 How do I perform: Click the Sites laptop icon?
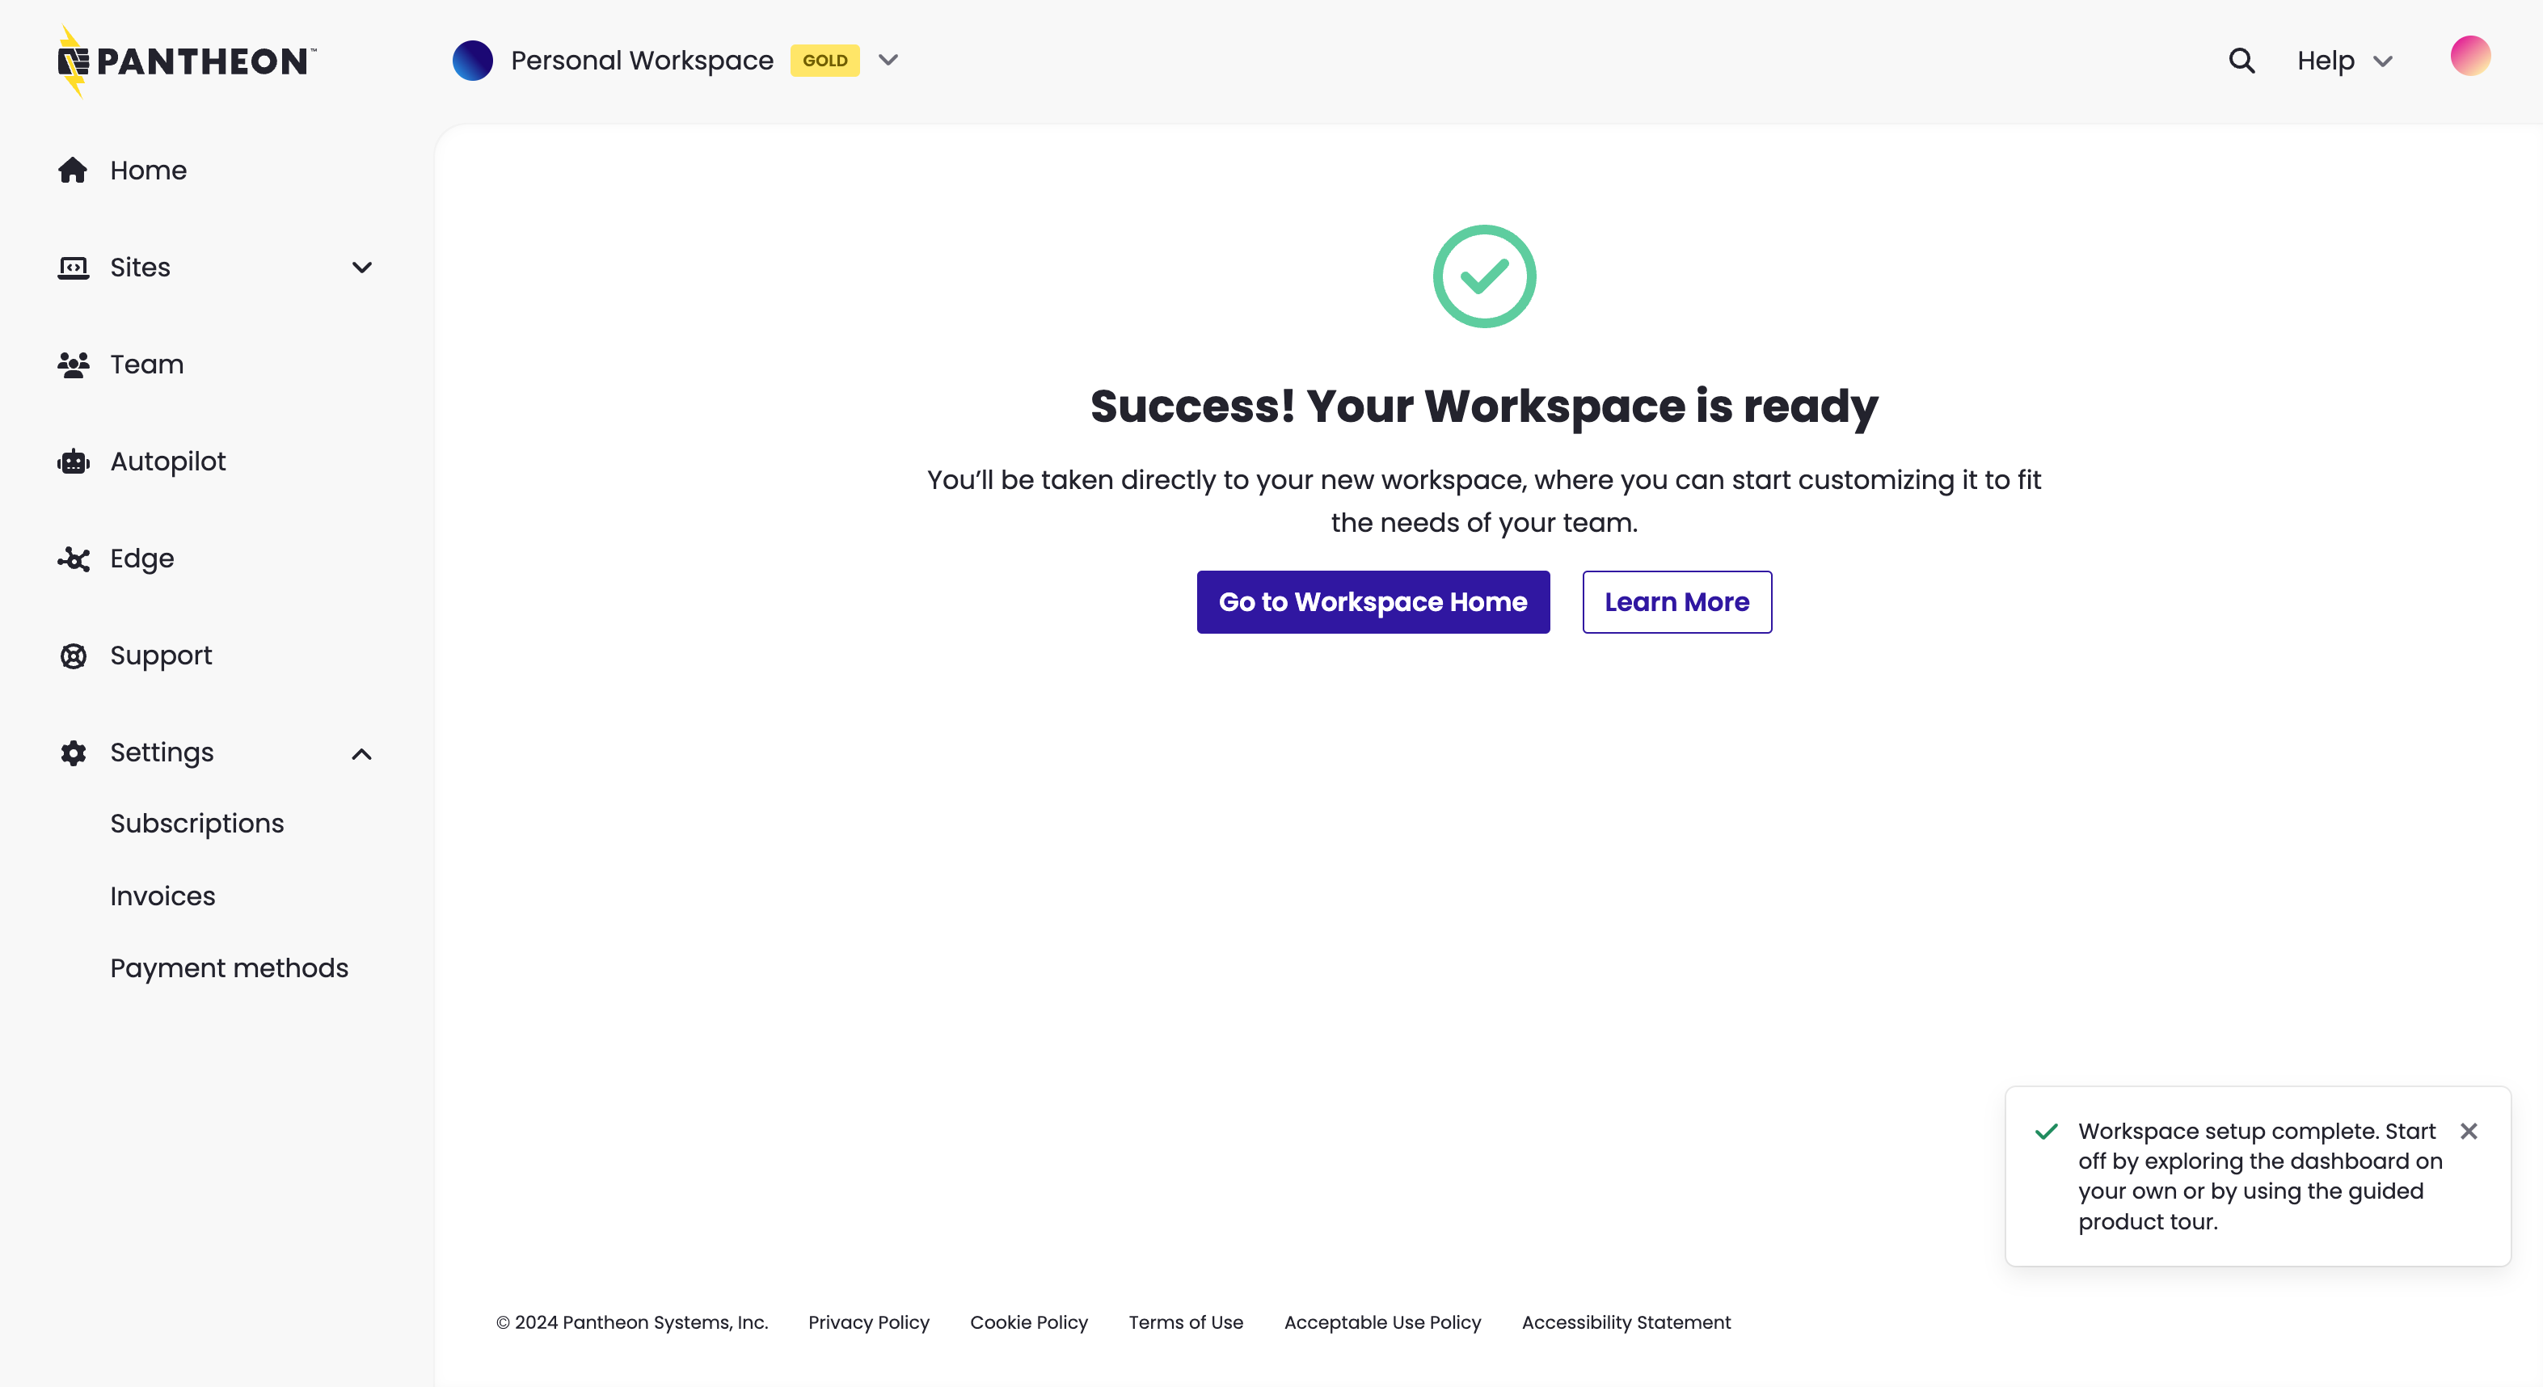73,267
